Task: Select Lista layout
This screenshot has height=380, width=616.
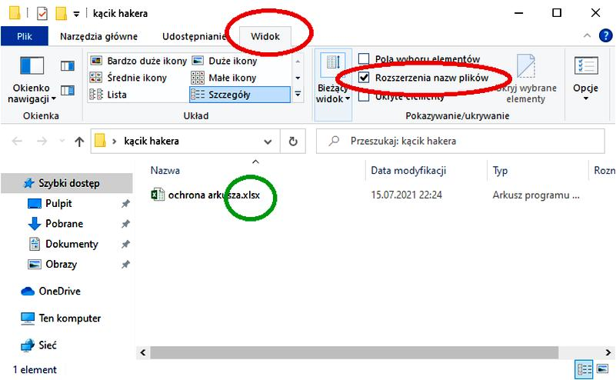Action: point(108,95)
